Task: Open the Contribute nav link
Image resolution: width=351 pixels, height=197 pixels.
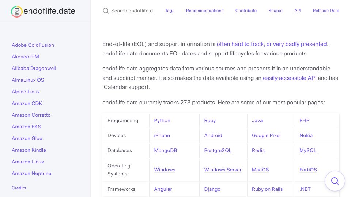Action: tap(246, 11)
